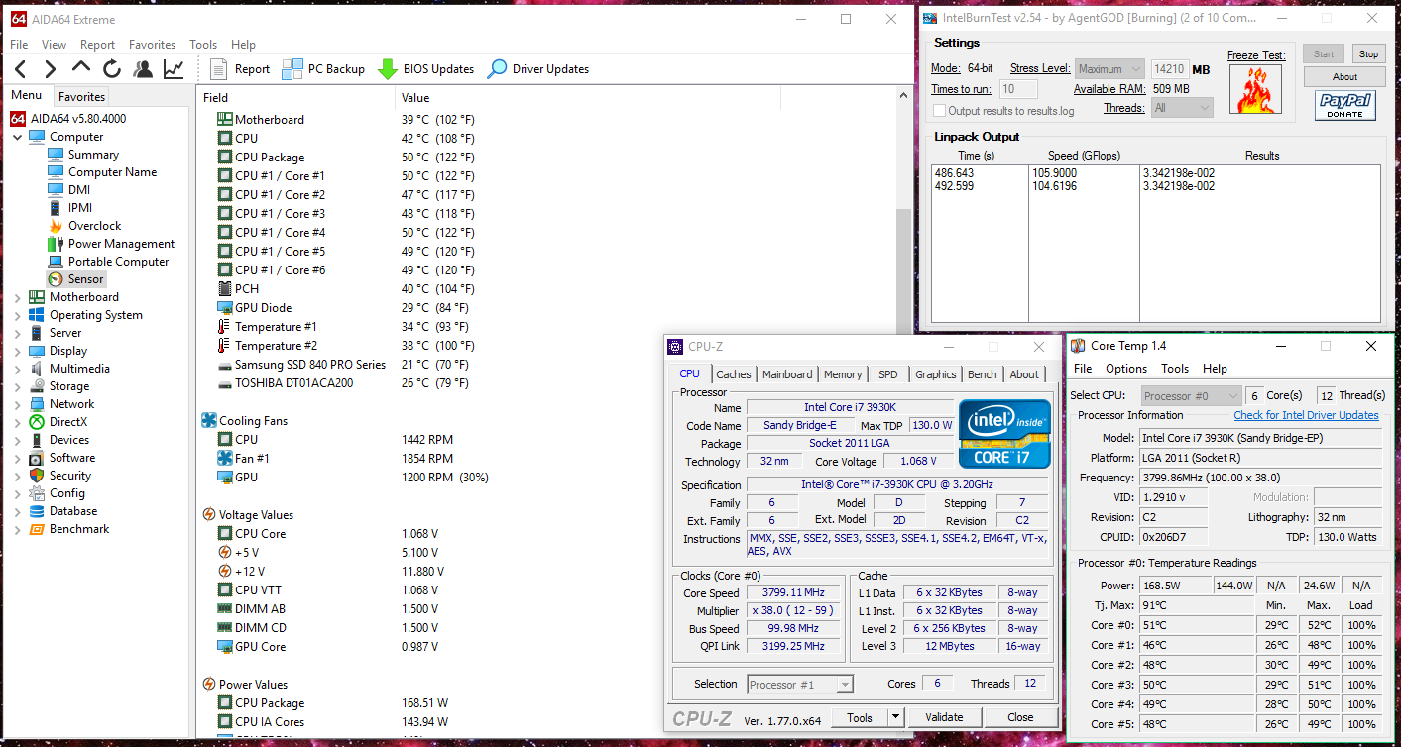Open the CPU-Z Tools dropdown arrow

pyautogui.click(x=894, y=717)
